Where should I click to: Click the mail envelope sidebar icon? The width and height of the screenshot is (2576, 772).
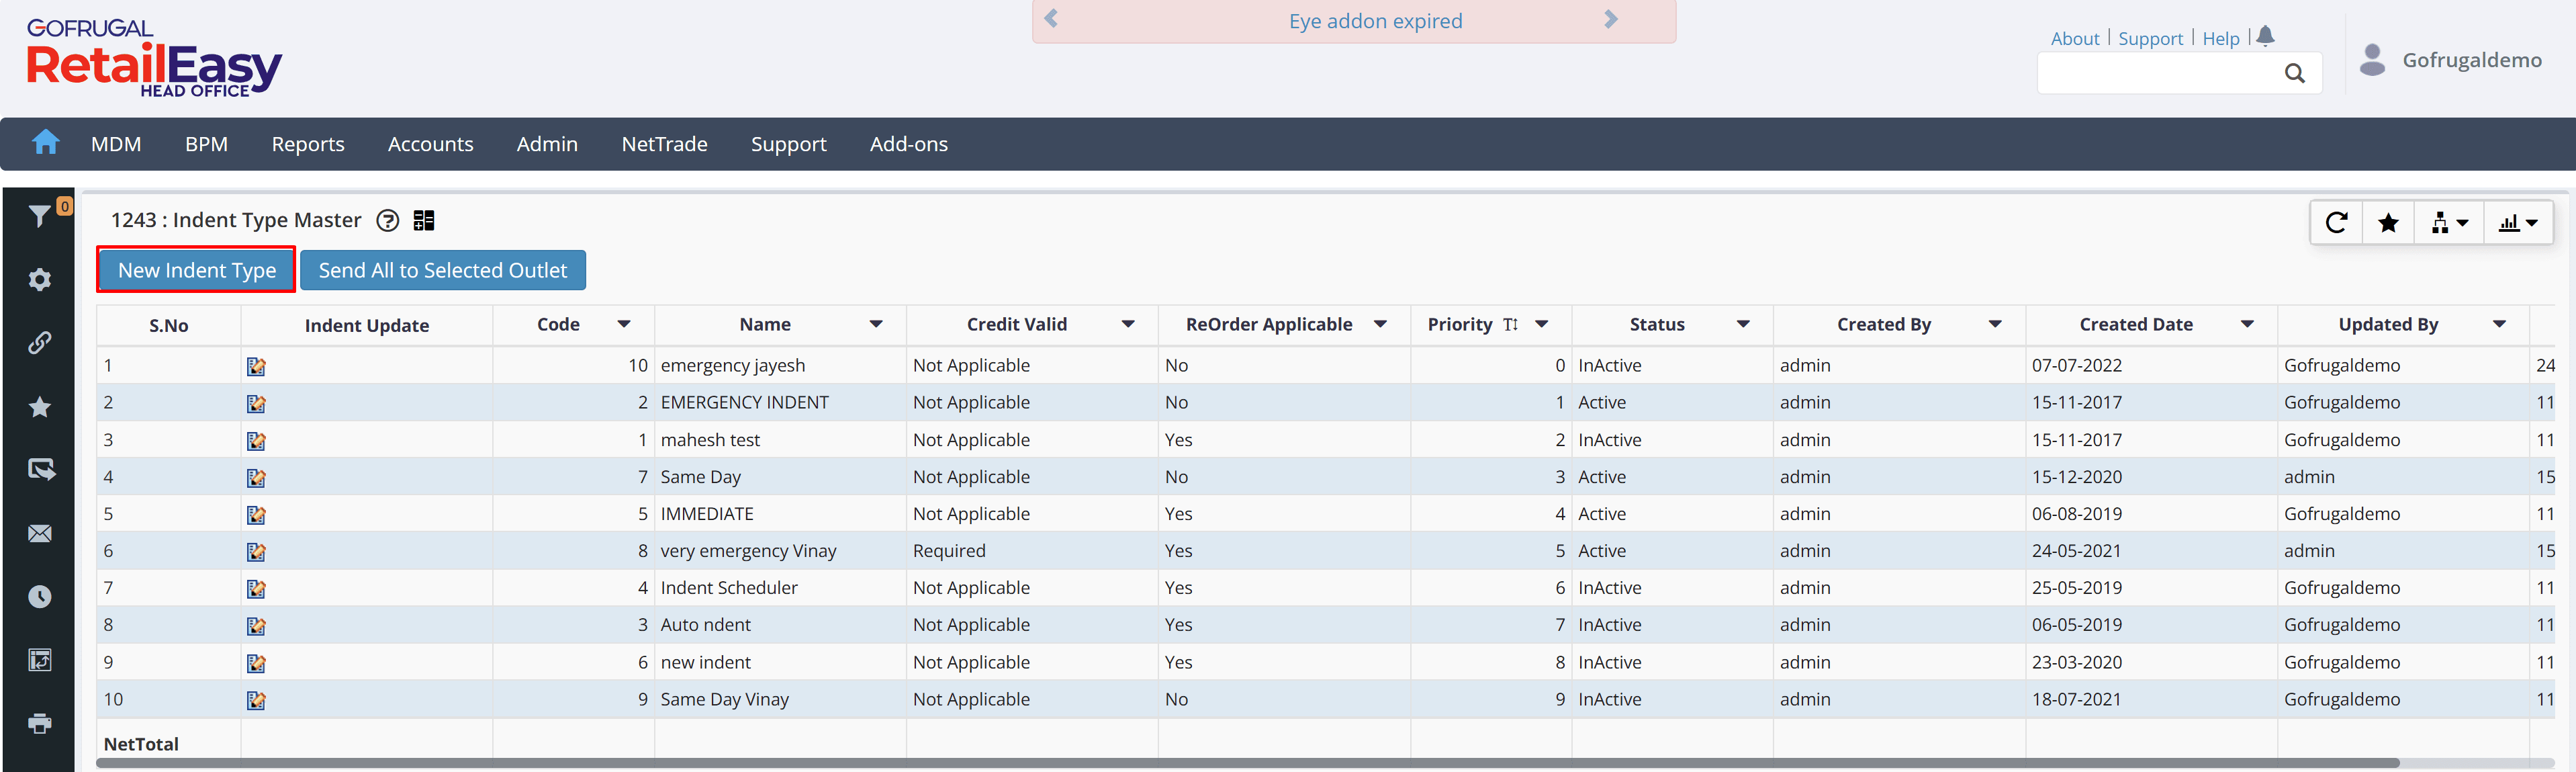[x=40, y=533]
